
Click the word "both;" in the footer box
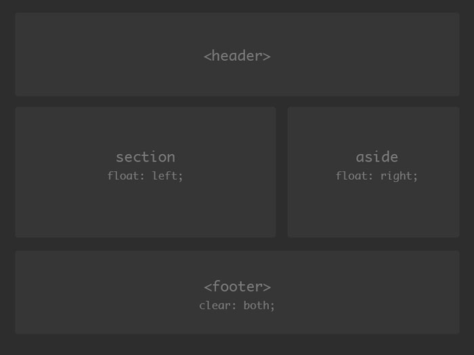coord(259,305)
